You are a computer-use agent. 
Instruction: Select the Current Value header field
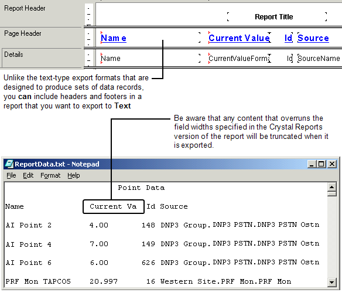240,38
